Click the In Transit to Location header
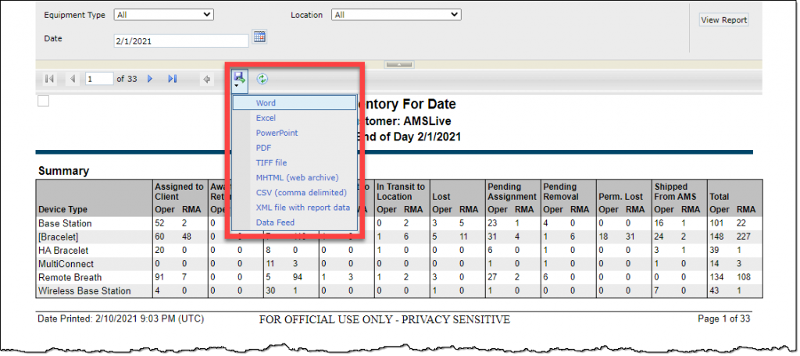 401,191
